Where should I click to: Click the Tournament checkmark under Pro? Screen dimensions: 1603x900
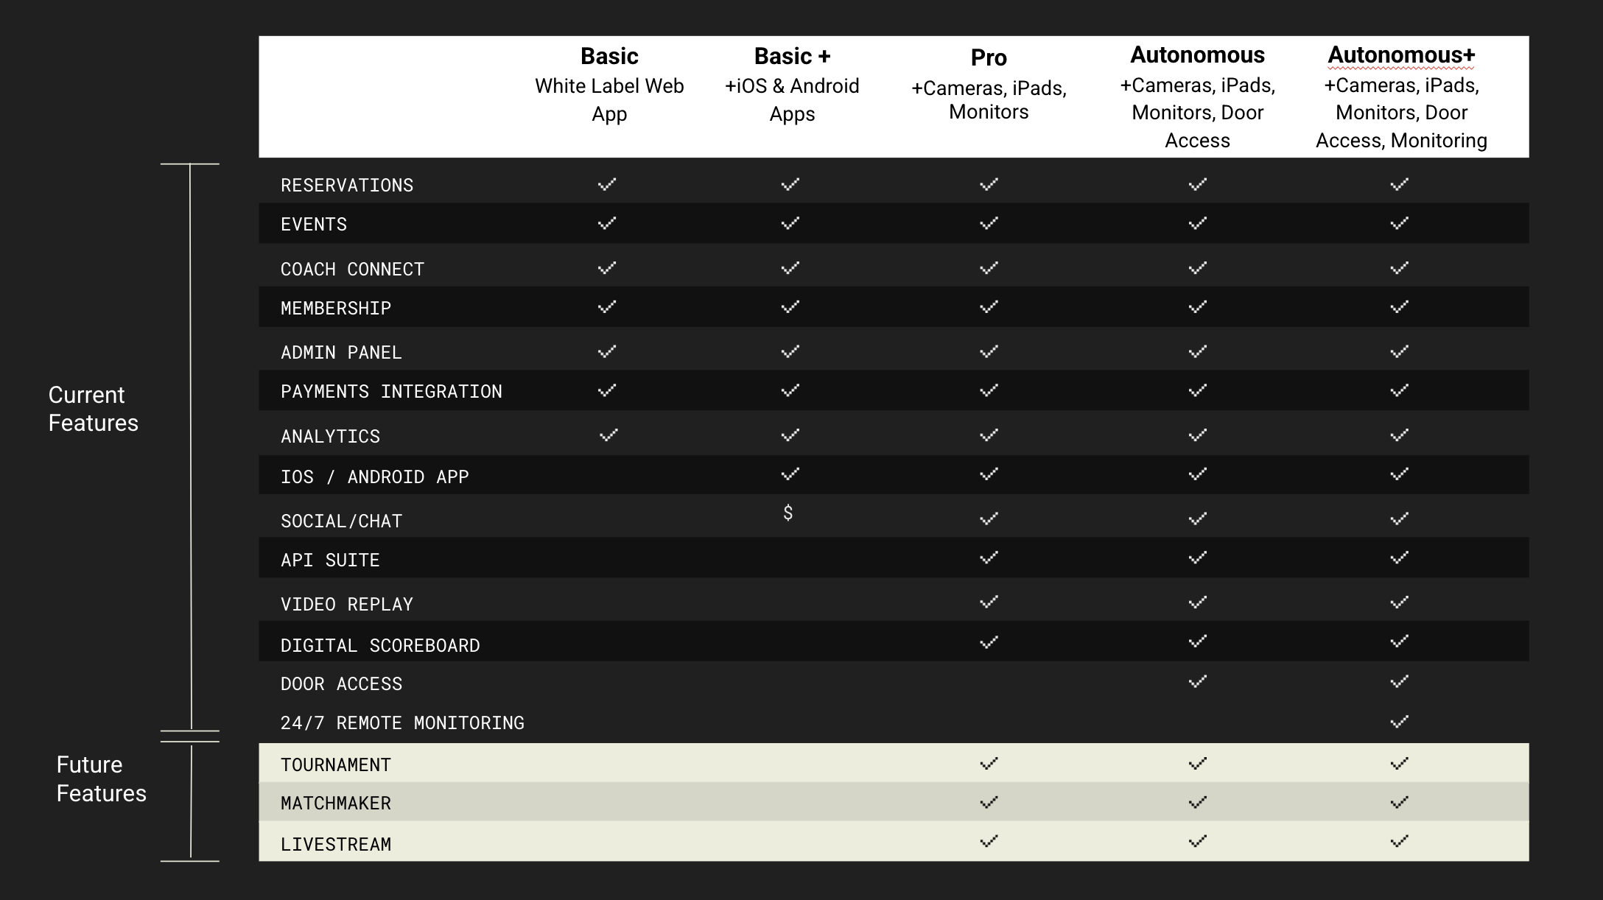pyautogui.click(x=989, y=764)
